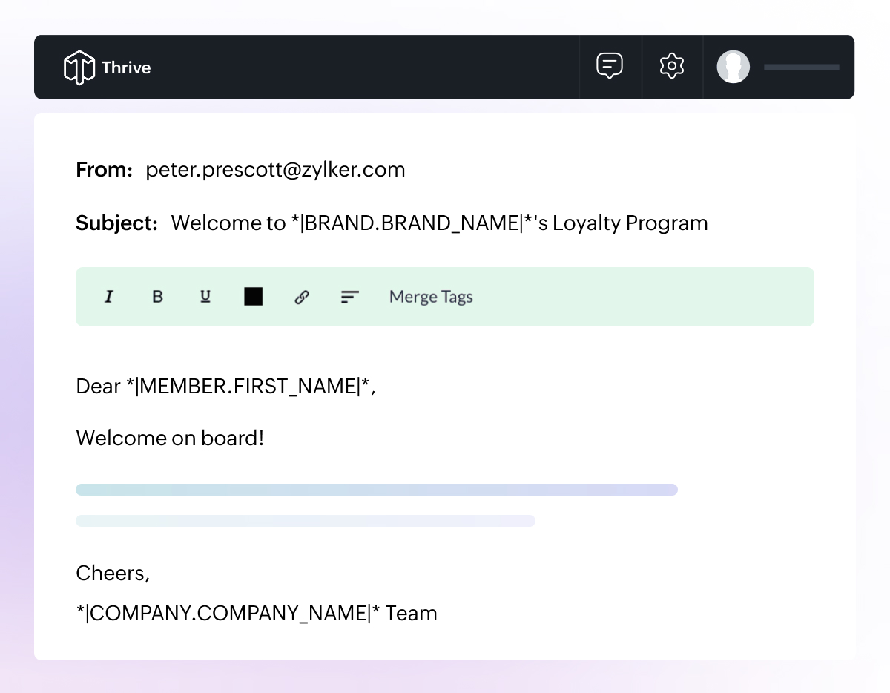
Task: Insert a hyperlink with link icon
Action: tap(302, 297)
